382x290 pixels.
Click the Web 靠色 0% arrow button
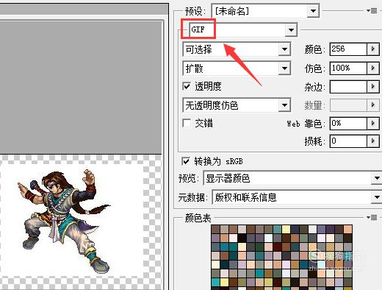(373, 123)
